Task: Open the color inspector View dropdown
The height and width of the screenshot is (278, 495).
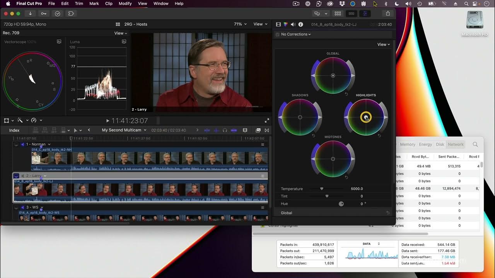Action: point(384,44)
